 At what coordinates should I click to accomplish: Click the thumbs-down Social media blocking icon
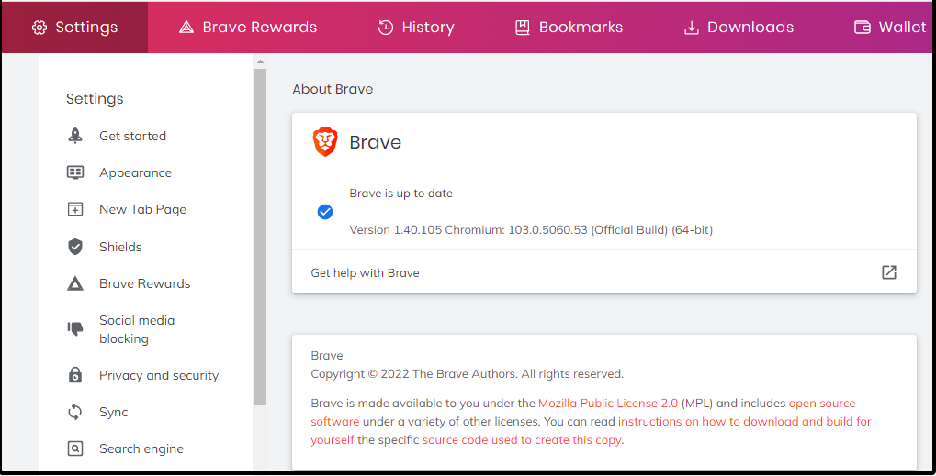click(x=75, y=328)
